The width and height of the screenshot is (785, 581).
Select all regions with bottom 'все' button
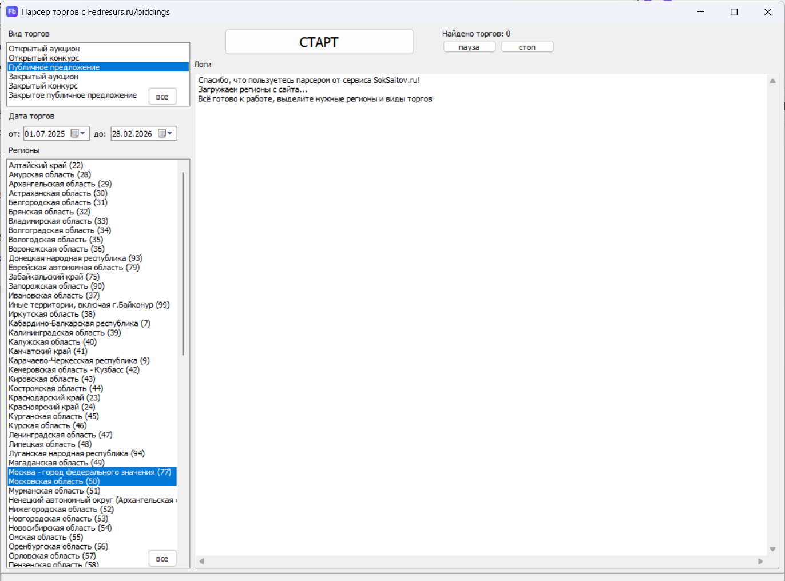(162, 559)
